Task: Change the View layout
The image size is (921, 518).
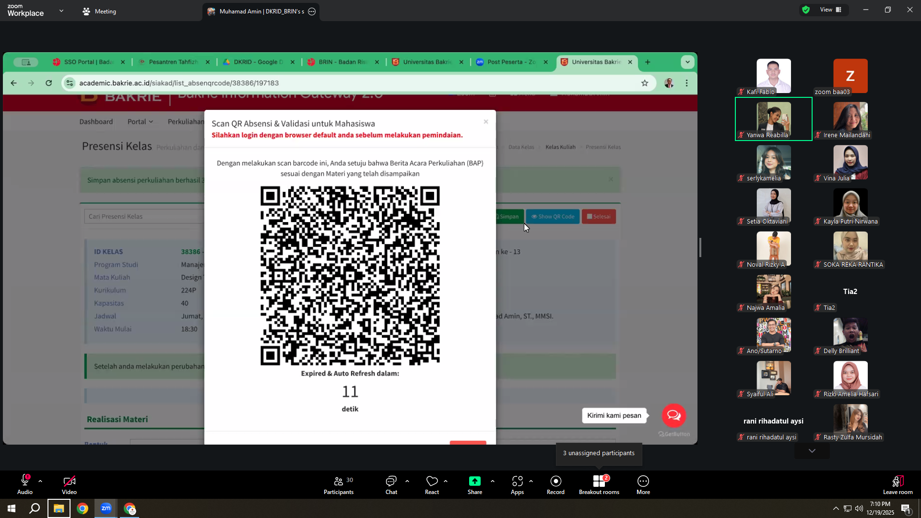Action: click(x=831, y=10)
